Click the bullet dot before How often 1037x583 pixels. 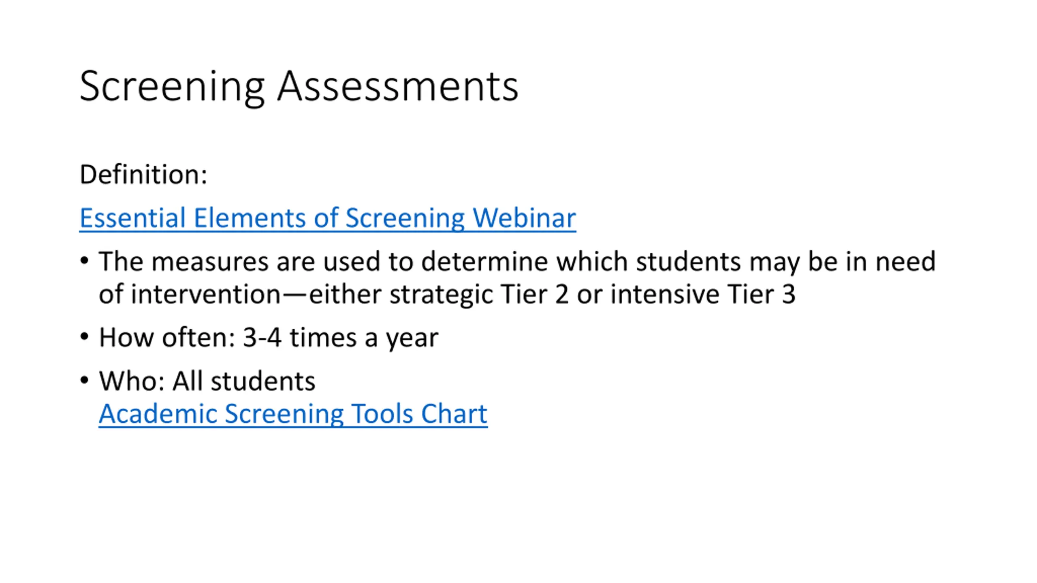(84, 337)
